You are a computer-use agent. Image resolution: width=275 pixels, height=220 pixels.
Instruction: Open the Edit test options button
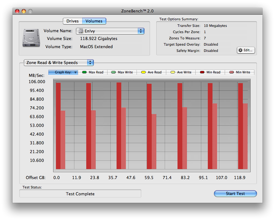[246, 50]
